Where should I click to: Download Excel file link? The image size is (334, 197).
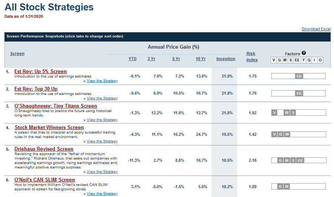click(x=316, y=29)
